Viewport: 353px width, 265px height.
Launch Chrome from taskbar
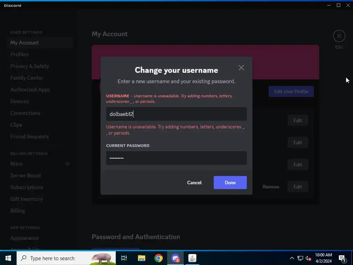coord(159,258)
